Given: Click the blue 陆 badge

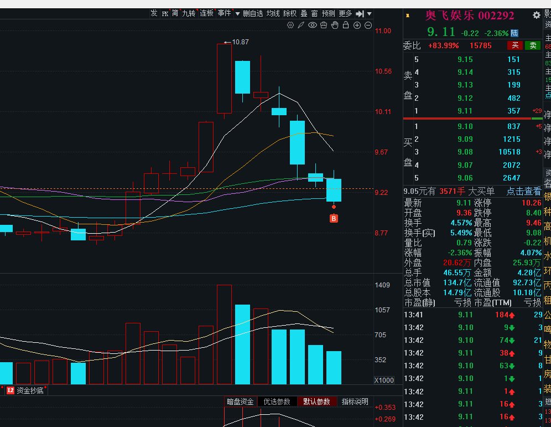Looking at the screenshot, I should tap(514, 33).
